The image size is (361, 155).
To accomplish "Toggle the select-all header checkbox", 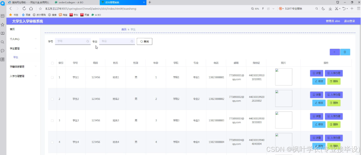I will tap(52, 63).
